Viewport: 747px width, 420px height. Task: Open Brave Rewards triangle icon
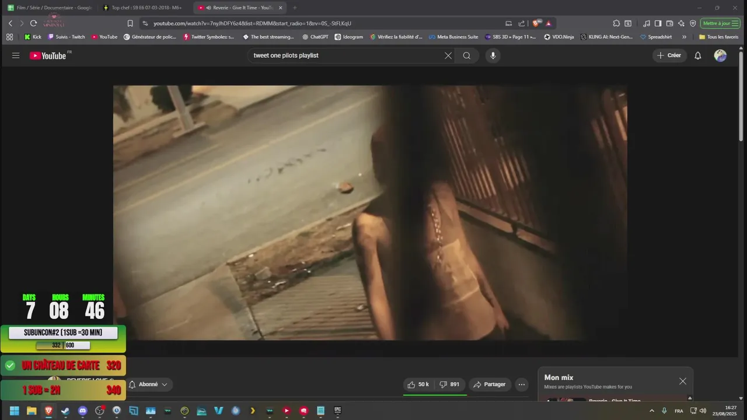click(x=549, y=23)
